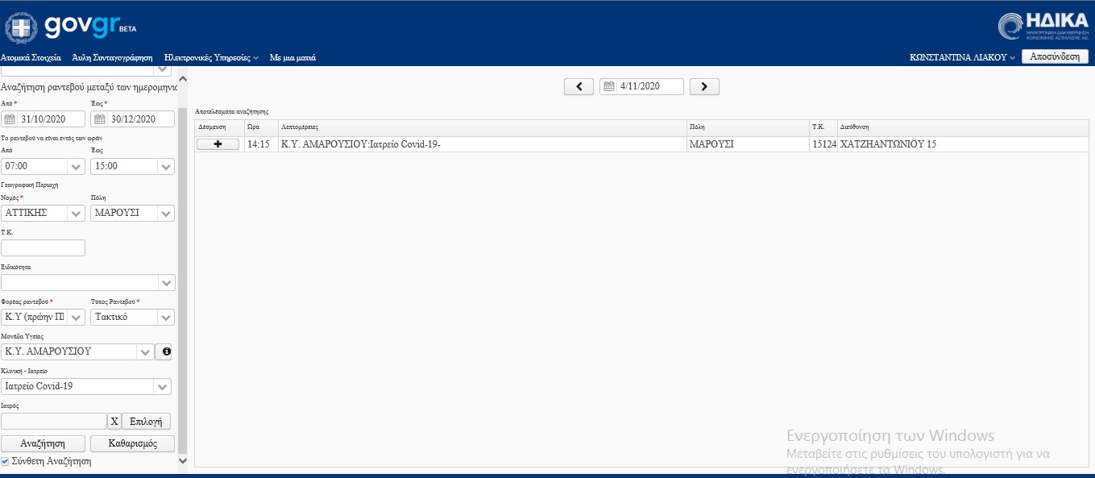Screen dimensions: 1095x478
Task: Click the ΗΔΙΚΑ logo
Action: [1043, 26]
